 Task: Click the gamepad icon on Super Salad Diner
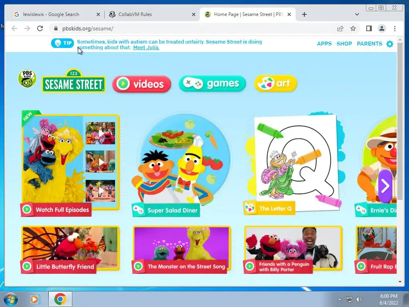[138, 209]
